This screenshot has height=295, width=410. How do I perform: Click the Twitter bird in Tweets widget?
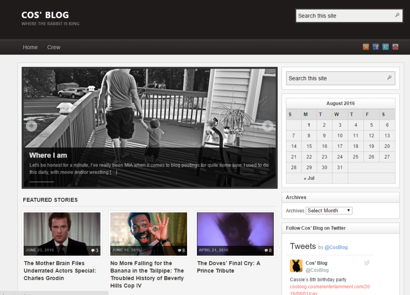tap(367, 263)
